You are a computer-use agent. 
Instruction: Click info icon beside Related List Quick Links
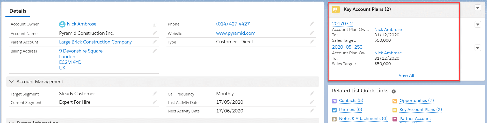point(394,91)
